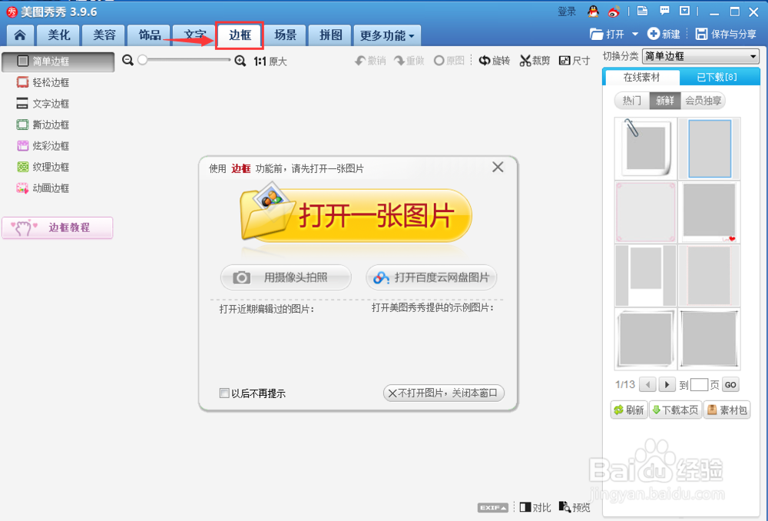Select 纹理边框 in the left list

(x=43, y=167)
